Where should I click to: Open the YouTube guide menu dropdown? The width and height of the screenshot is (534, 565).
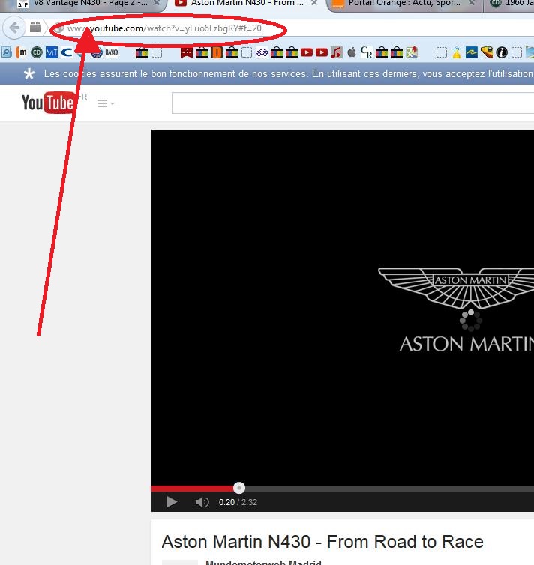(x=105, y=103)
